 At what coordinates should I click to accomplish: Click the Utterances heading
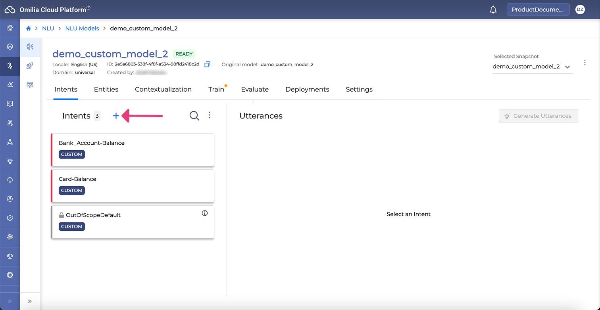261,116
